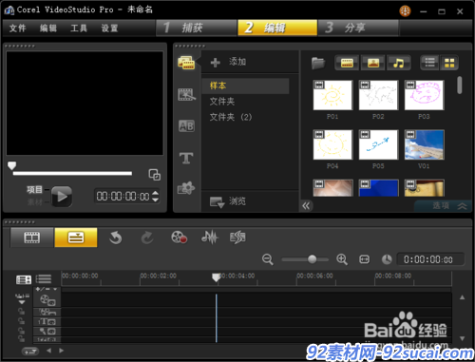
Task: Switch library to list view
Action: pyautogui.click(x=429, y=63)
